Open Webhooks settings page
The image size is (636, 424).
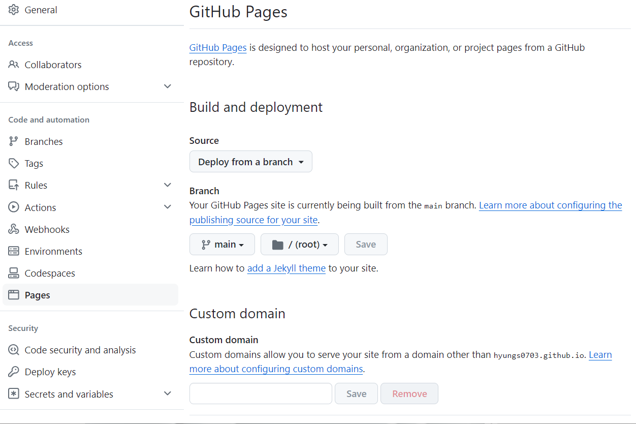[90, 229]
